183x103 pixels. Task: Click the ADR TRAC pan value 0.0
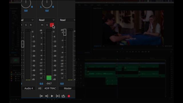(47, 11)
